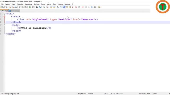The image size is (170, 95).
Task: Open the Window menu
Action: tap(67, 4)
